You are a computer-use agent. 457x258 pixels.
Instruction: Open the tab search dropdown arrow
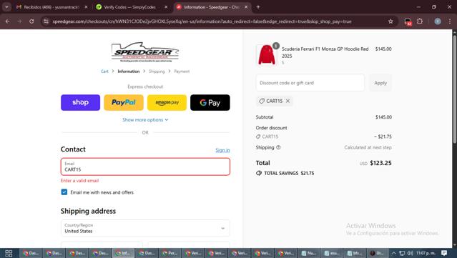6,7
